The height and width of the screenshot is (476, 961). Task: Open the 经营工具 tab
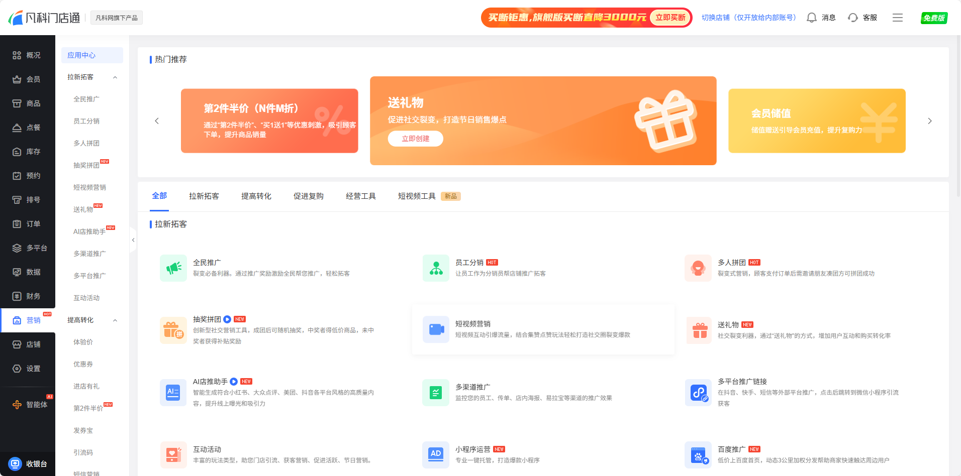click(361, 196)
